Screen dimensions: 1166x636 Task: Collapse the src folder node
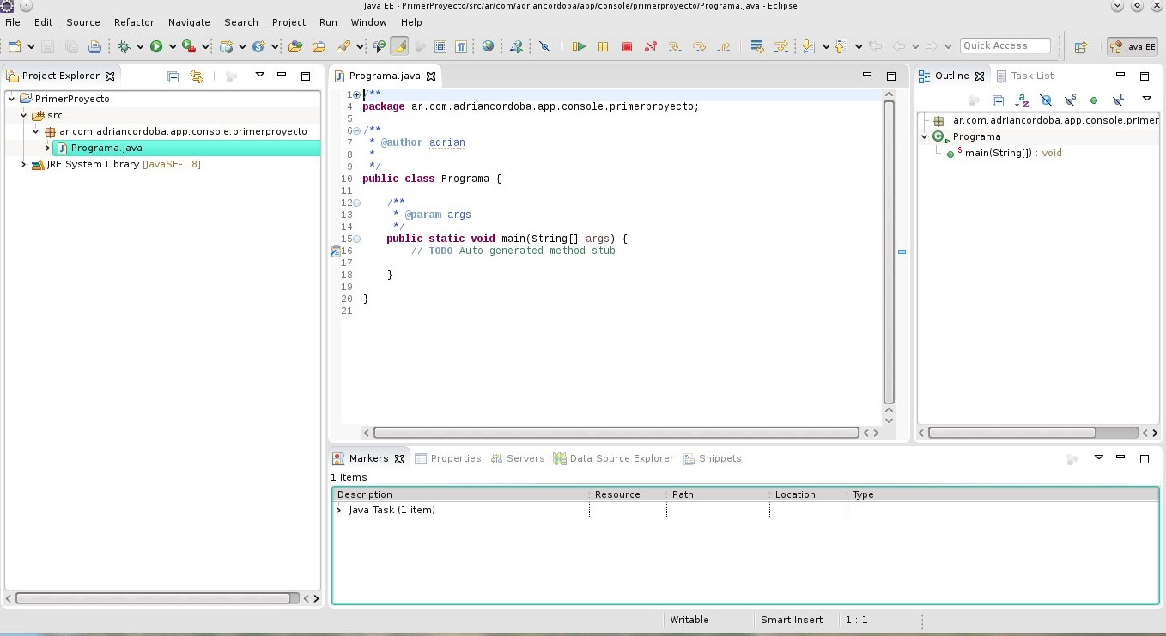(x=24, y=115)
